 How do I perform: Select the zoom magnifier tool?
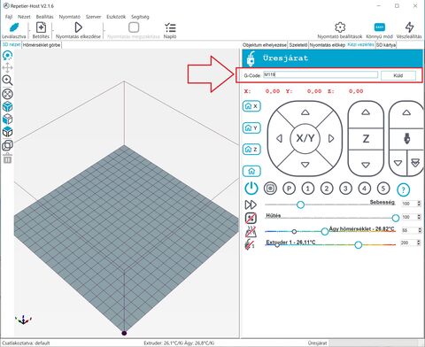pos(7,81)
